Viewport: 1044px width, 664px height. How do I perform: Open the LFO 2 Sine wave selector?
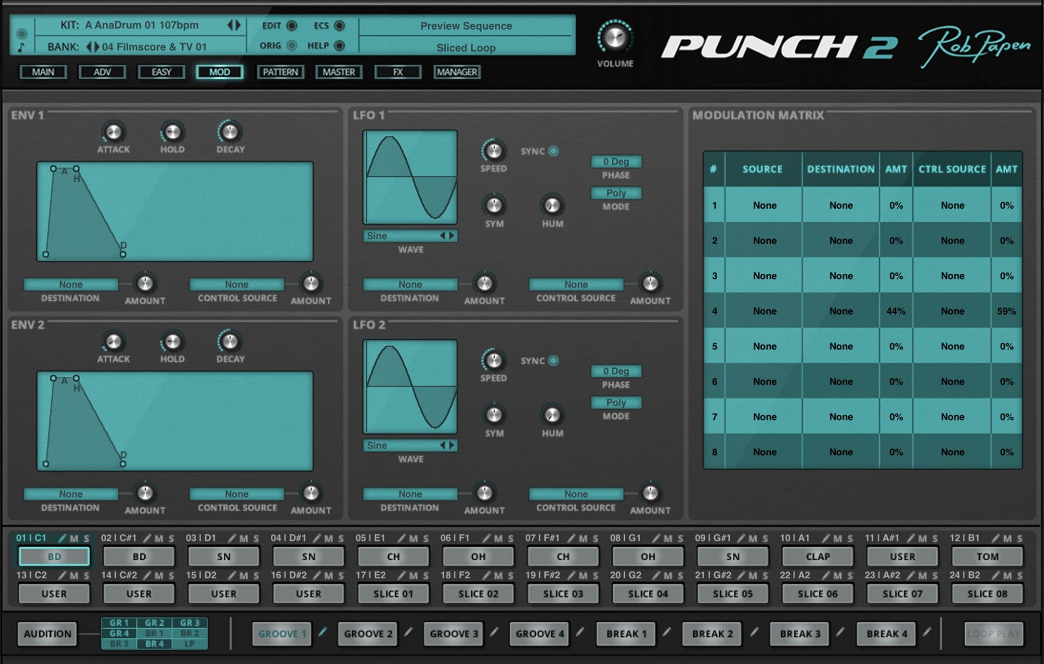point(411,446)
